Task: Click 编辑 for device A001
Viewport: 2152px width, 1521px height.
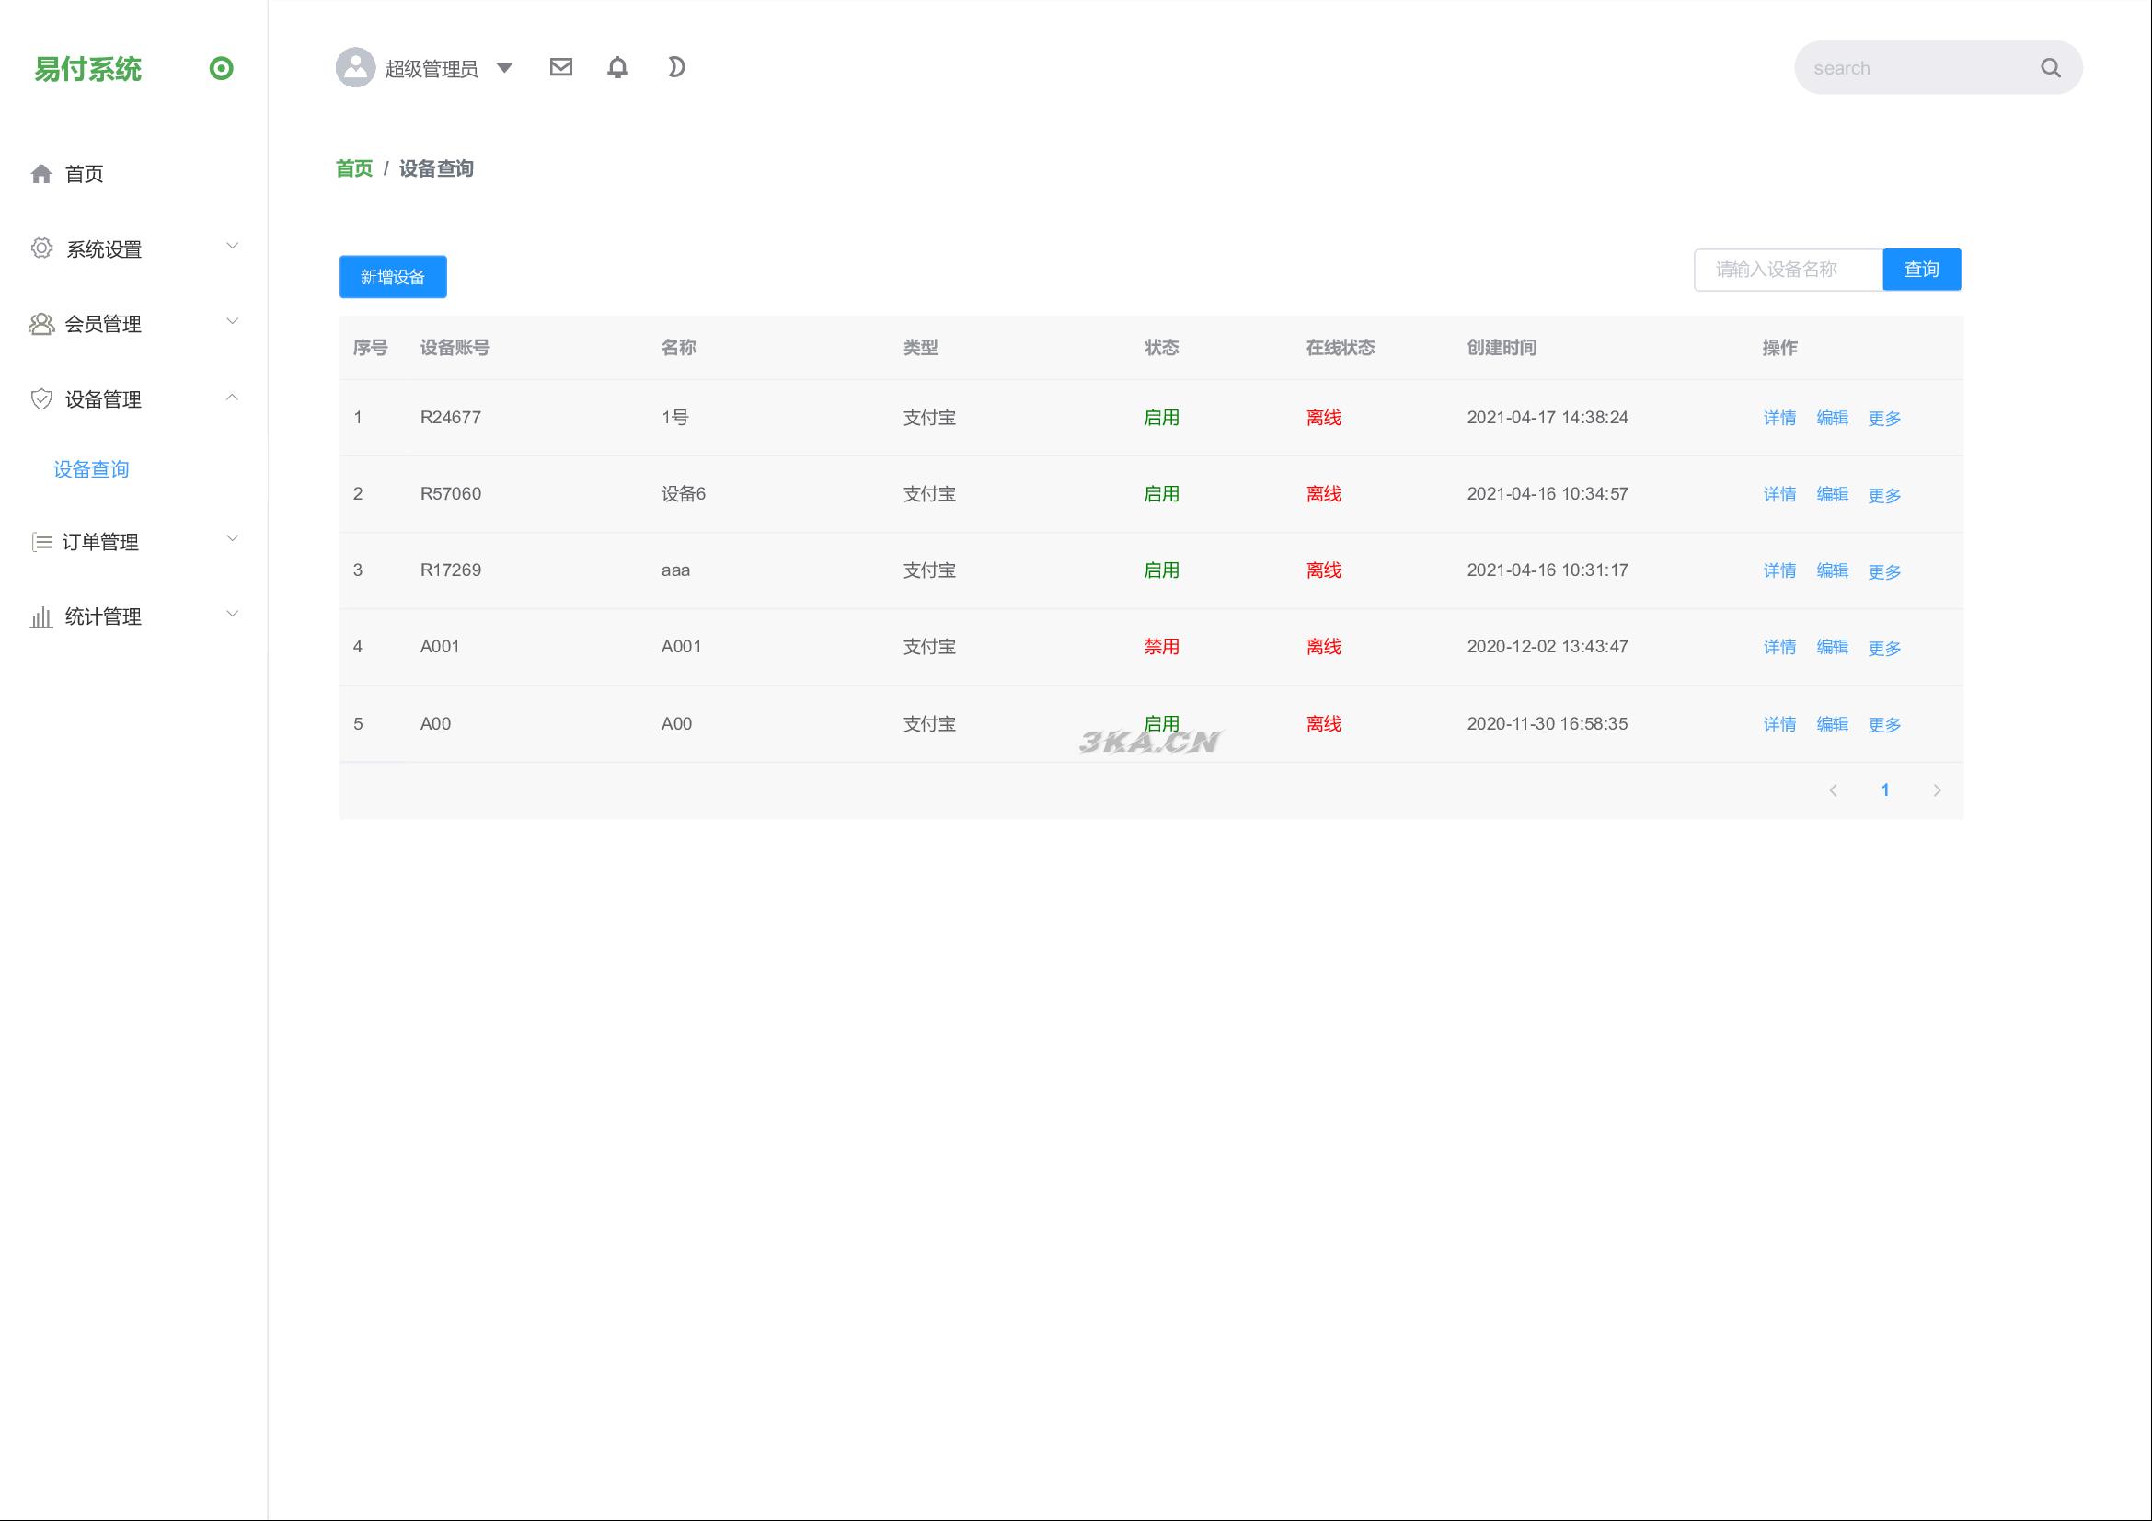Action: click(1832, 648)
